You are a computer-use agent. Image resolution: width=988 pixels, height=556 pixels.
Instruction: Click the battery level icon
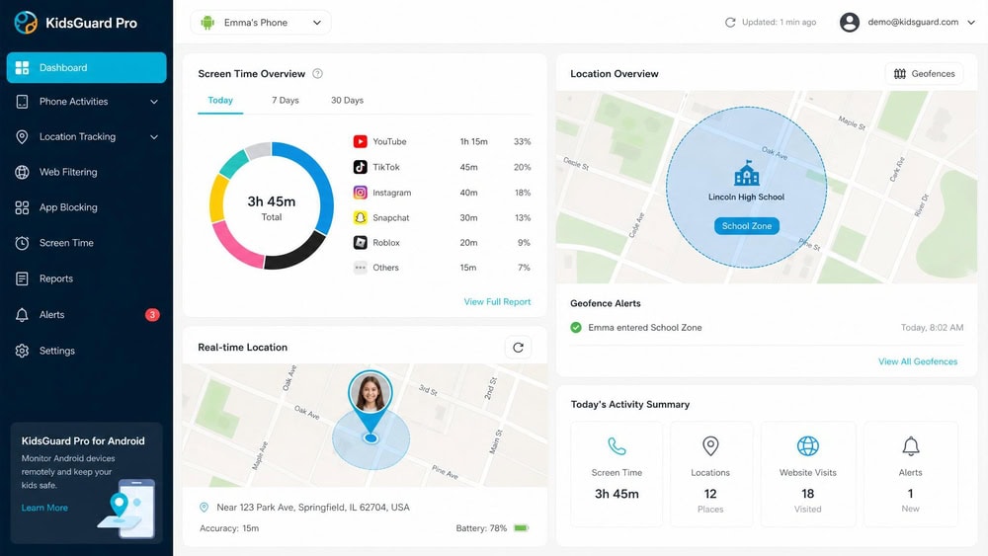[521, 528]
